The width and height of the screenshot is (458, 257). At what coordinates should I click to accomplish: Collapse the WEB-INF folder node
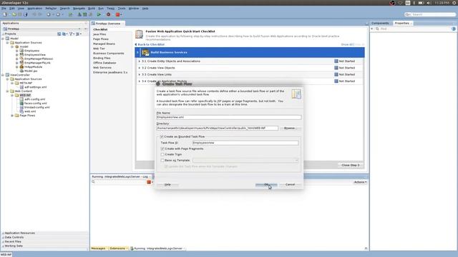tap(12, 95)
